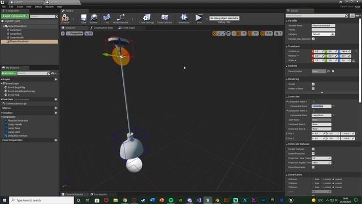Collapse the Linear Limits section
The height and width of the screenshot is (204, 362).
click(287, 175)
